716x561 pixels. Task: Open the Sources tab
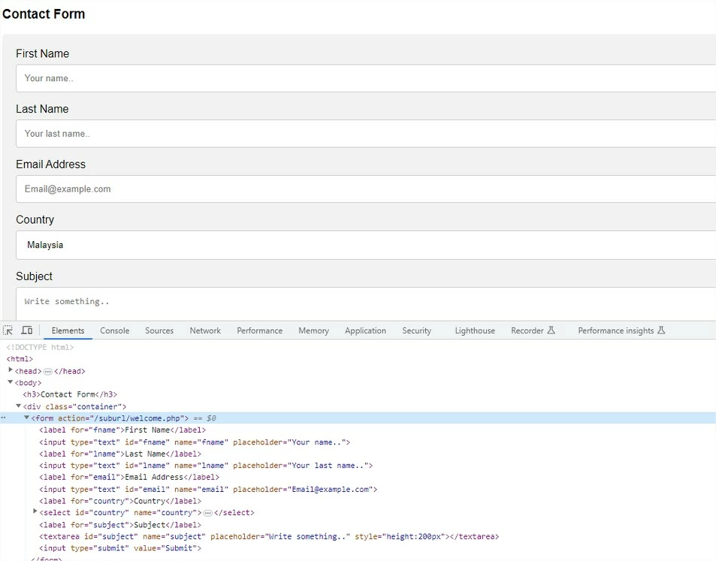pyautogui.click(x=159, y=330)
